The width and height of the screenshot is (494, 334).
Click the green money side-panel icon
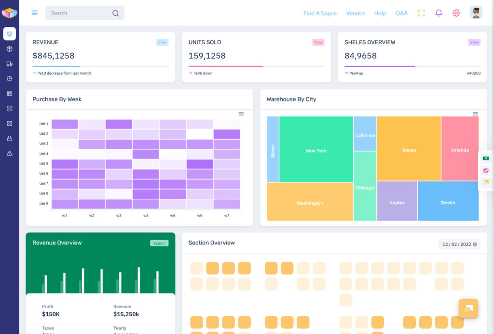(x=485, y=158)
